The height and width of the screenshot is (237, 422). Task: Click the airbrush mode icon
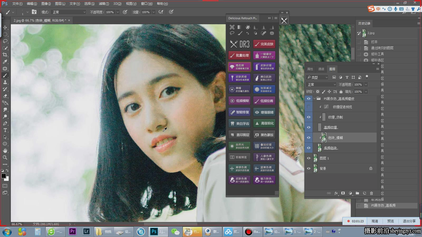click(161, 12)
